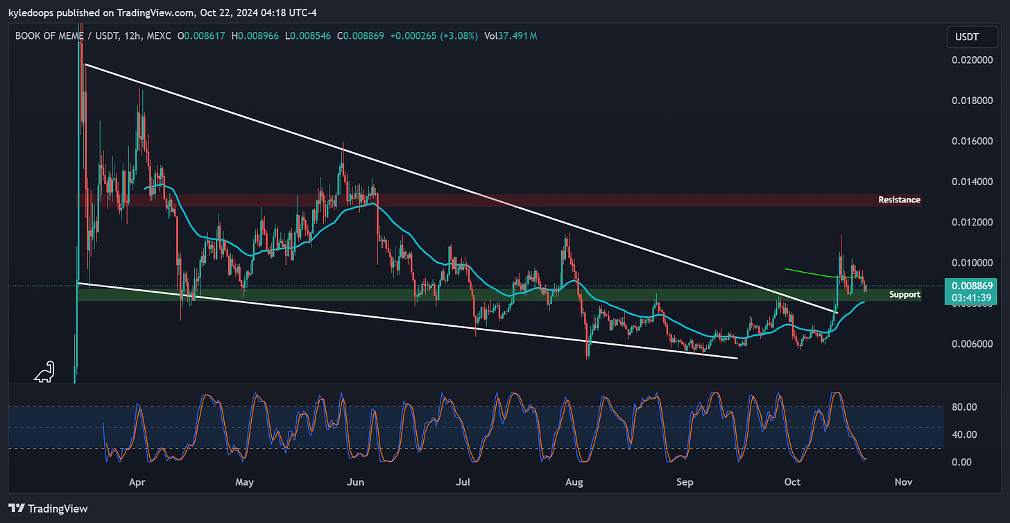
Task: Click the +0.000265 (+3.08%) change value
Action: pyautogui.click(x=434, y=35)
